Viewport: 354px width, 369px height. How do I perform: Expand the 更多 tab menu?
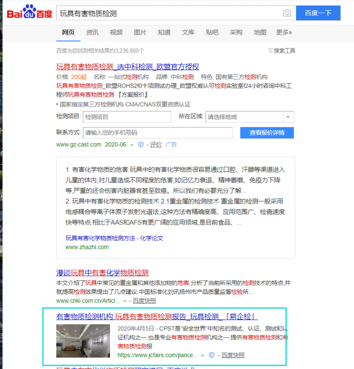[x=284, y=32]
